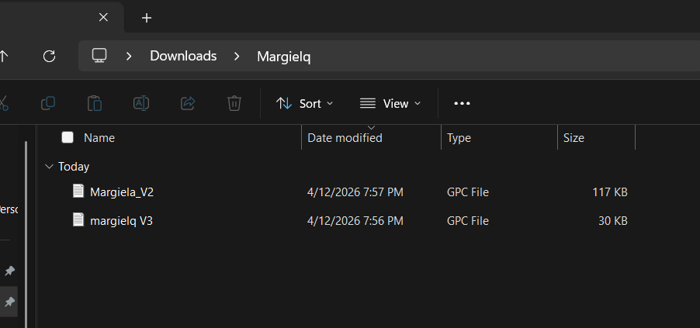Select Margielq breadcrumb segment

[283, 57]
